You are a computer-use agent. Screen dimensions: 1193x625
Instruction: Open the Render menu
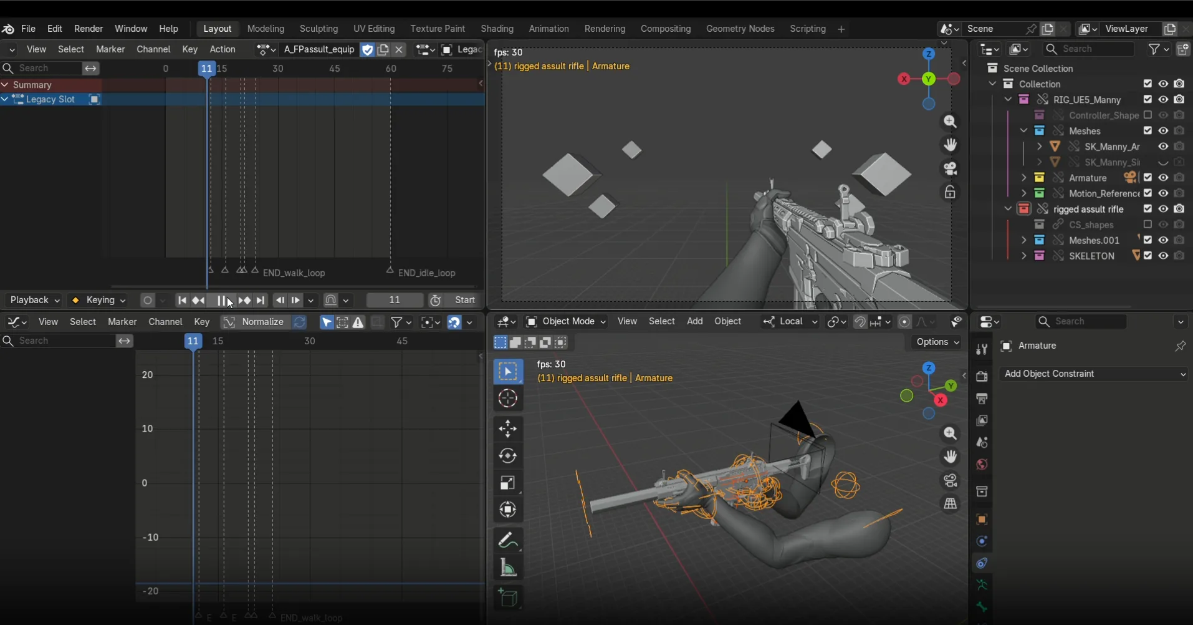click(x=89, y=29)
